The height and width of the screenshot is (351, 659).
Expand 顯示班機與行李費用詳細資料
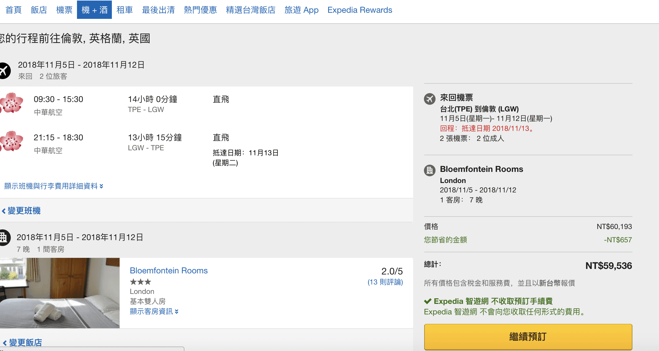(x=54, y=186)
